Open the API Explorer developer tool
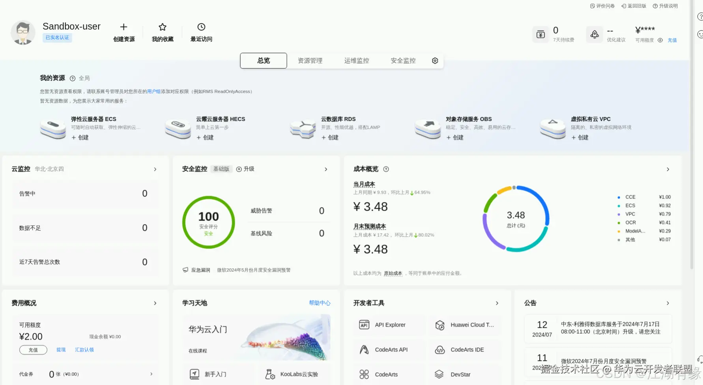The width and height of the screenshot is (703, 385). pyautogui.click(x=389, y=325)
